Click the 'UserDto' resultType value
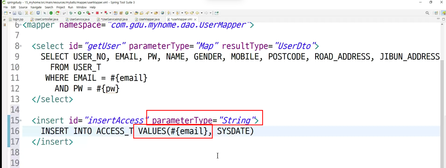This screenshot has height=168, width=446. tap(294, 46)
